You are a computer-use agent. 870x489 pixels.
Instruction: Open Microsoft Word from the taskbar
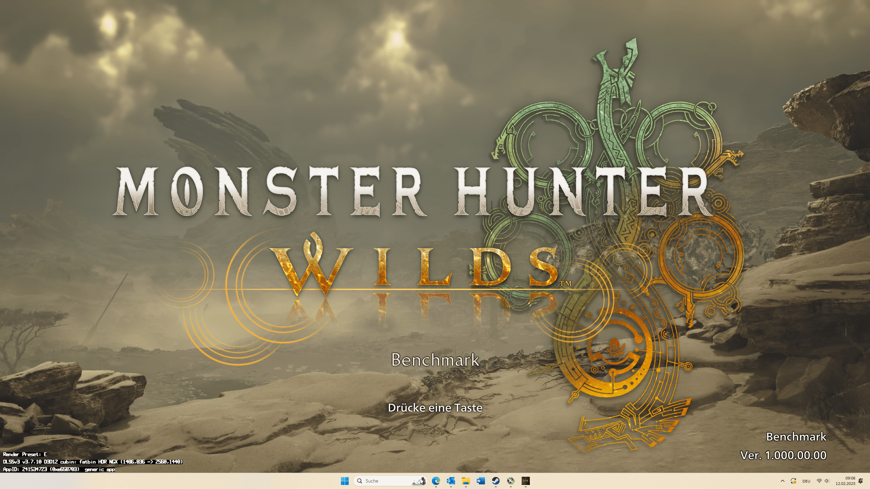(481, 481)
